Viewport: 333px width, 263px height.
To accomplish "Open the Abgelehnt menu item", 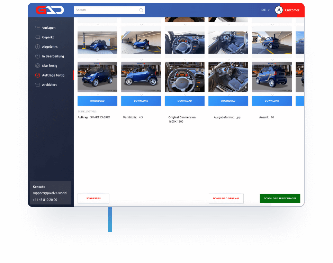I will (x=50, y=47).
